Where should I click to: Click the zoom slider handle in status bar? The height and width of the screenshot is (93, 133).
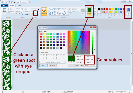pyautogui.click(x=121, y=92)
